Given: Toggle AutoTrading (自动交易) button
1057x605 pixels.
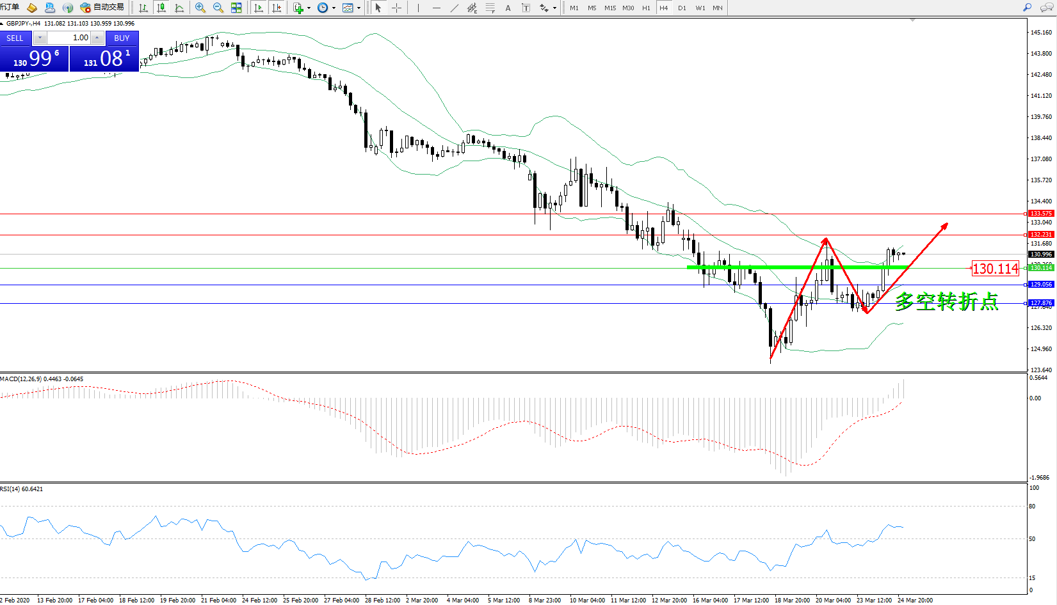Looking at the screenshot, I should [x=102, y=8].
